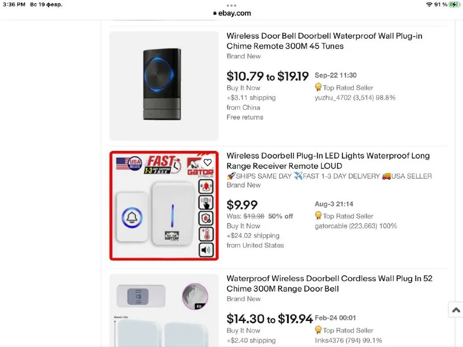Add Gator doorbell to watchlist heart

point(207,163)
